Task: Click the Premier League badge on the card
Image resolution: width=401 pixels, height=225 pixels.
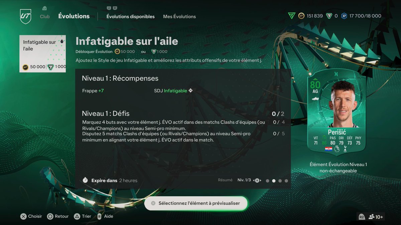Action: [x=337, y=149]
